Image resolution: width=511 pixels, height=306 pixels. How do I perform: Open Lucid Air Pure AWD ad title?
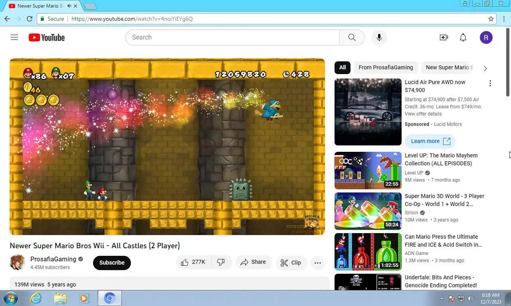pos(435,86)
